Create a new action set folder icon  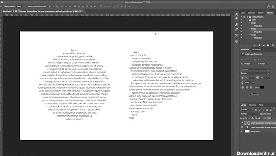click(268, 45)
